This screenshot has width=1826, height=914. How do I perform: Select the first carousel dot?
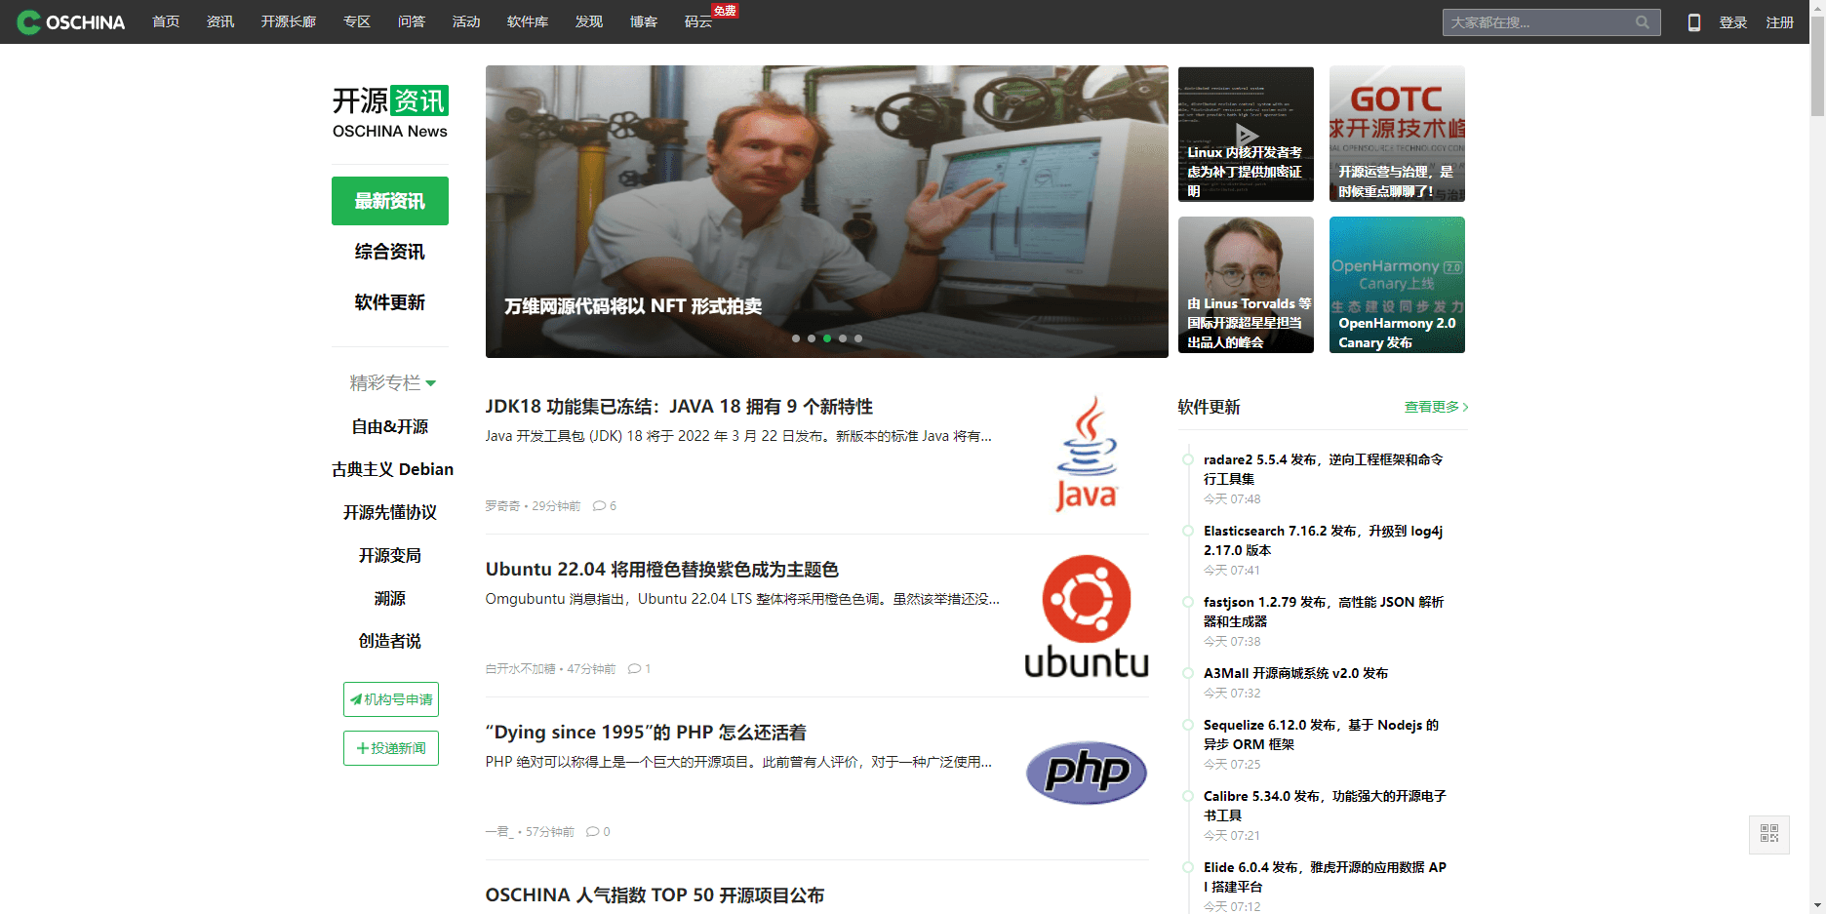(796, 338)
